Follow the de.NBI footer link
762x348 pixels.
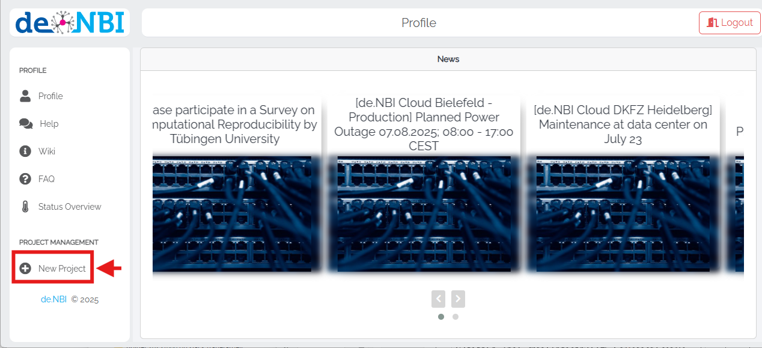click(53, 299)
